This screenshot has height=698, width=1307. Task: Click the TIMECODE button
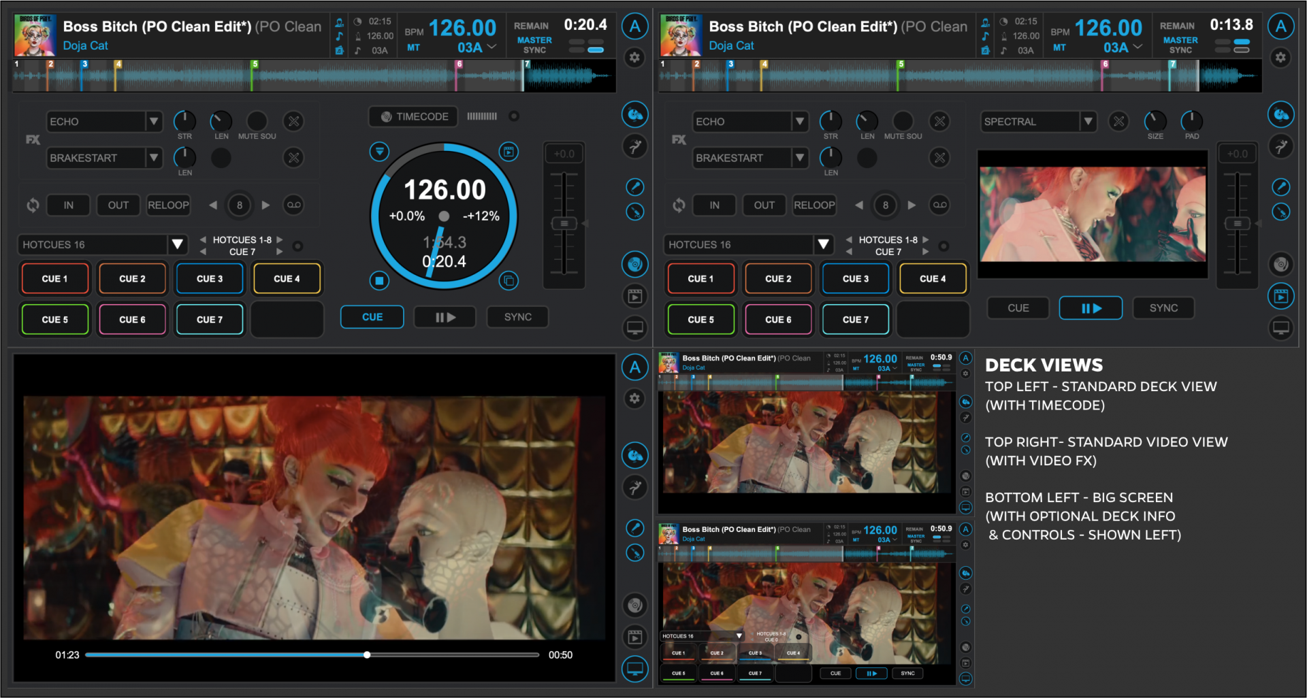pyautogui.click(x=414, y=116)
